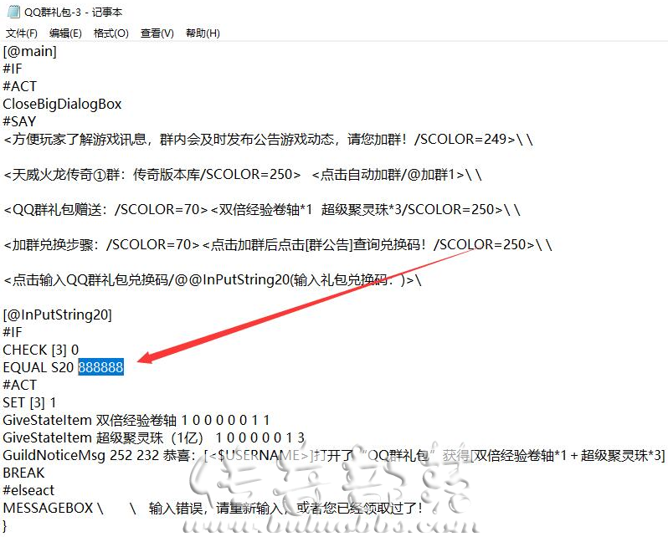This screenshot has height=537, width=668.
Task: Click the 点击输入QQ群礼包兑换码 line
Action: coord(212,279)
